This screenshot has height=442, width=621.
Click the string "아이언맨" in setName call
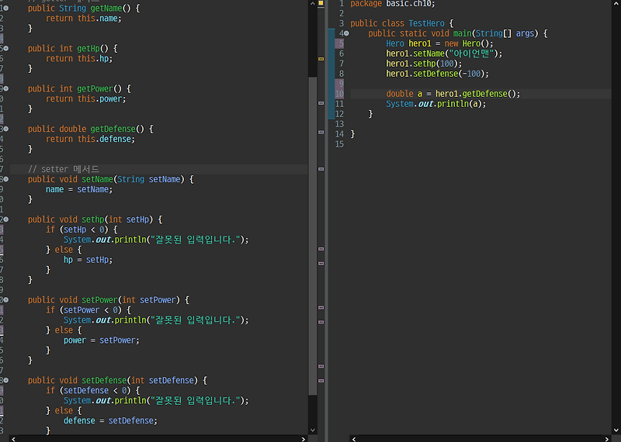pyautogui.click(x=471, y=54)
